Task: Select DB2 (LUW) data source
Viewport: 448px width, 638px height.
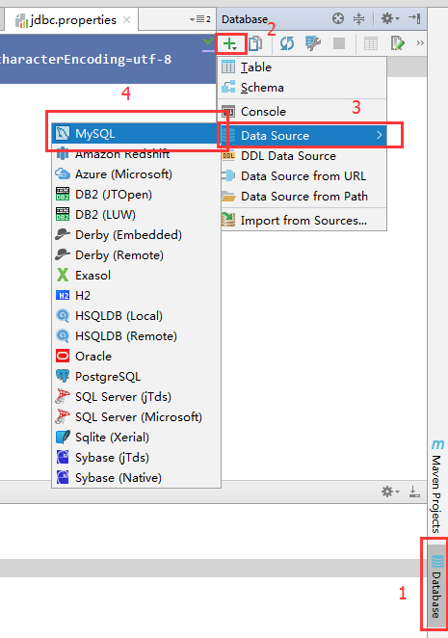Action: pyautogui.click(x=136, y=214)
